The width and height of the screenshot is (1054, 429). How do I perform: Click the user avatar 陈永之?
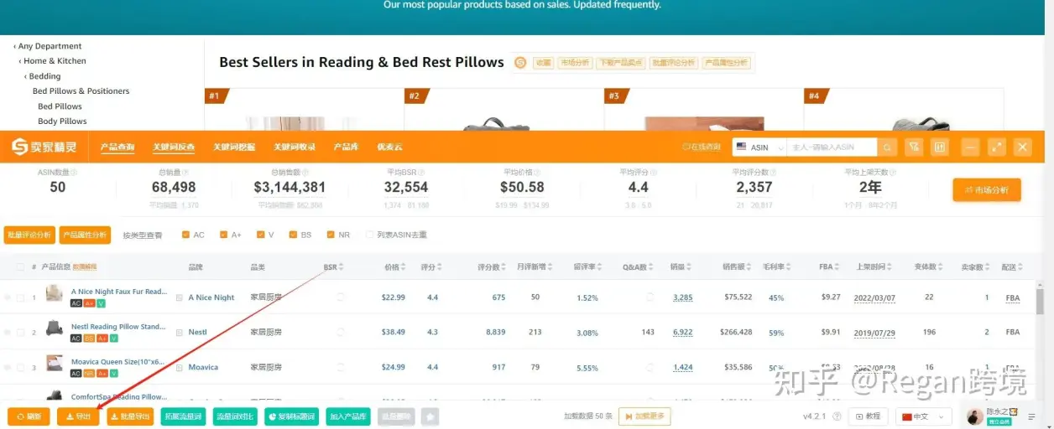point(974,416)
